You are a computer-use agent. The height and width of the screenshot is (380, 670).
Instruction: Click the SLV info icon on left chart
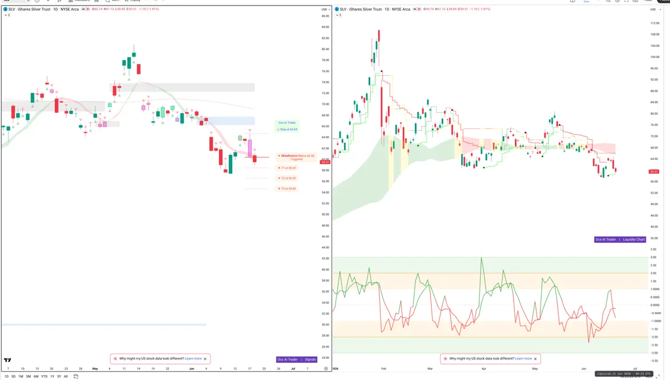pos(5,9)
